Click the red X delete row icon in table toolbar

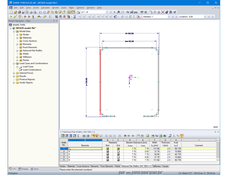pos(125,136)
